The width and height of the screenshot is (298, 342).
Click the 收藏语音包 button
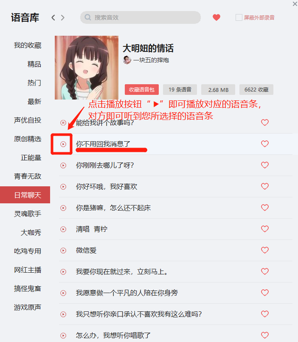(x=142, y=90)
